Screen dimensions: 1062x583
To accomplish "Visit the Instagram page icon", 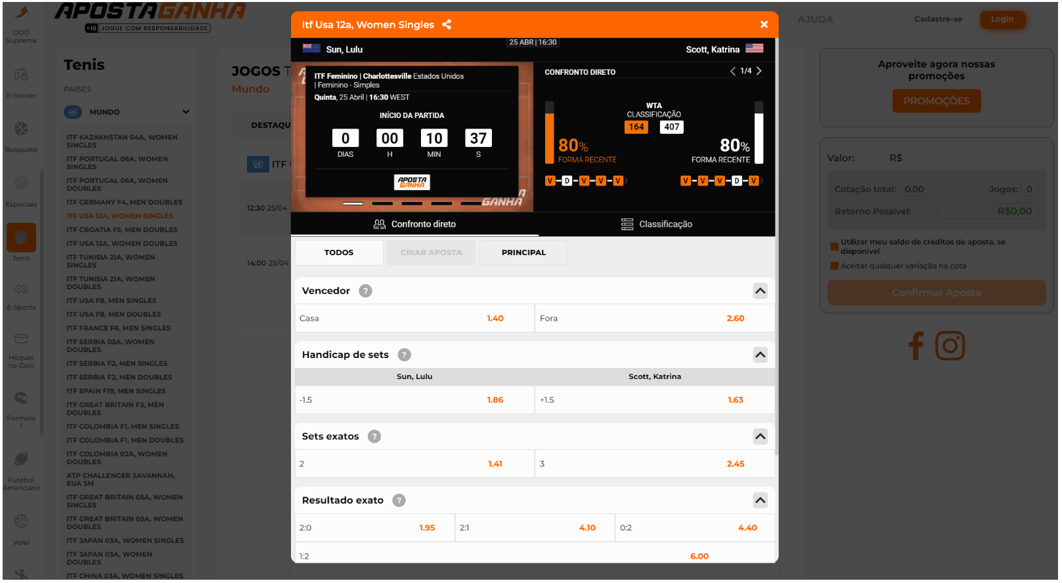I will 950,346.
